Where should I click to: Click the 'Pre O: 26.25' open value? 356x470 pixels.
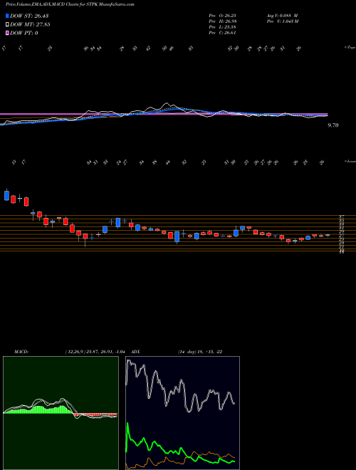223,16
